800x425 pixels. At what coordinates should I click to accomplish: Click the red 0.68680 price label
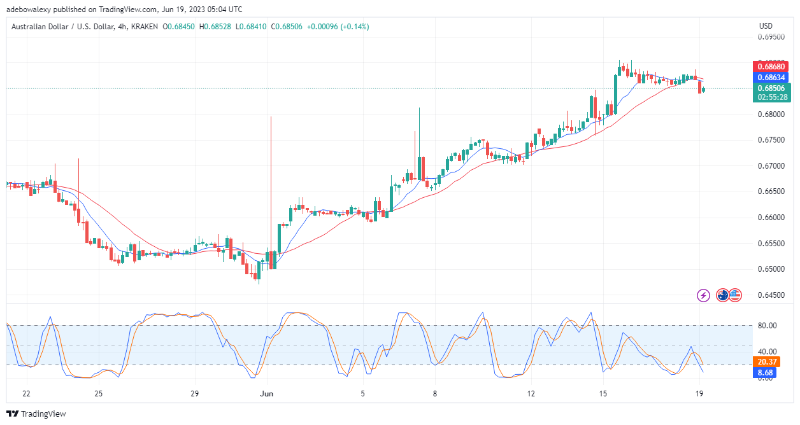point(771,66)
